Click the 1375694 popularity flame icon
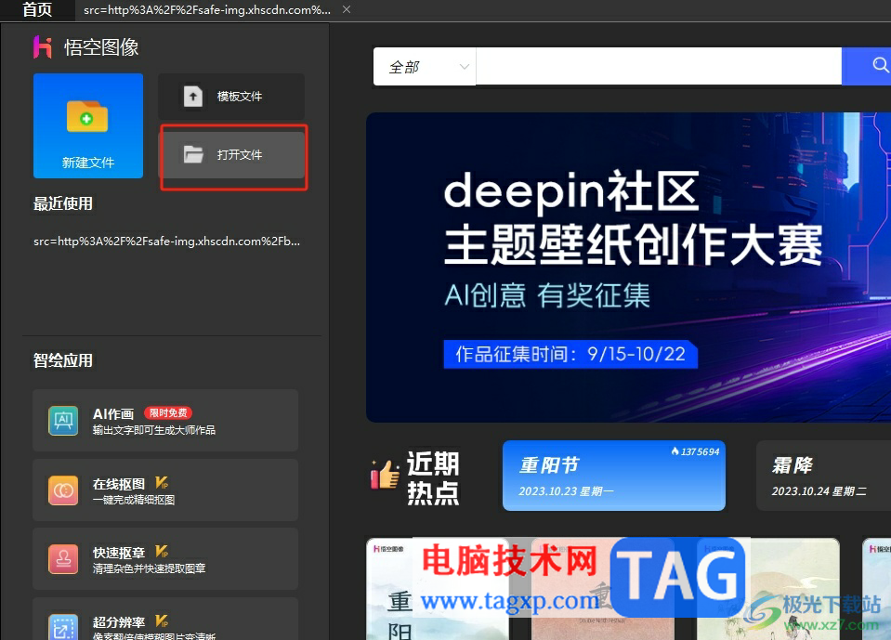 point(675,451)
